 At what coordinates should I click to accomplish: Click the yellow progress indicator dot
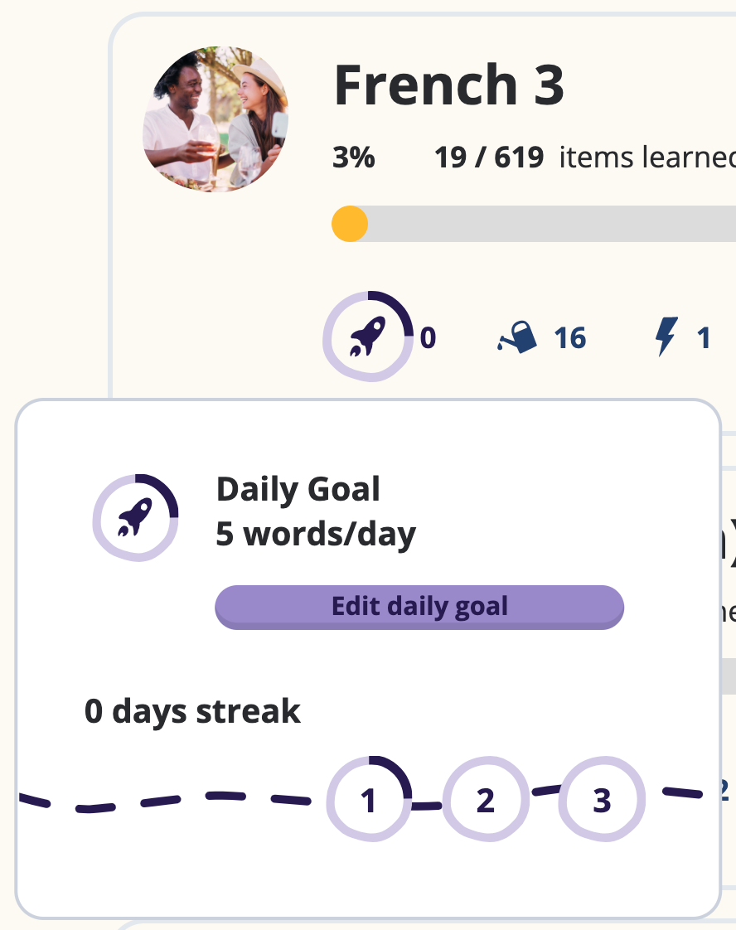pos(350,225)
